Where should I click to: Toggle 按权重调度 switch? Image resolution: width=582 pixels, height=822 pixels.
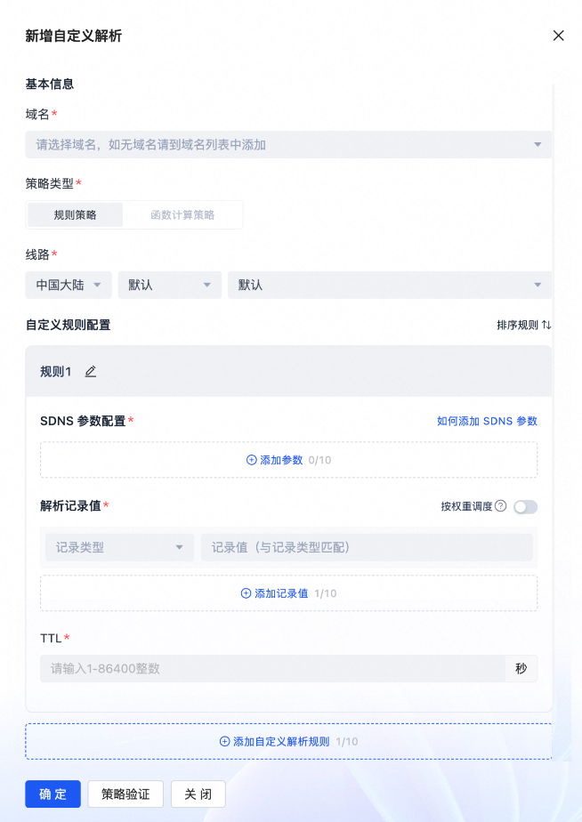click(525, 507)
